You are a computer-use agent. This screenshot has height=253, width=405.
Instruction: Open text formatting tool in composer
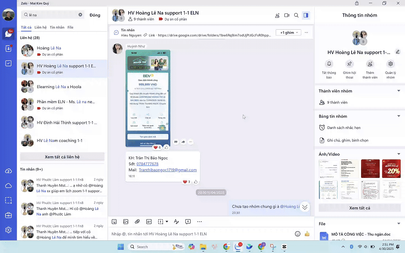(x=176, y=221)
